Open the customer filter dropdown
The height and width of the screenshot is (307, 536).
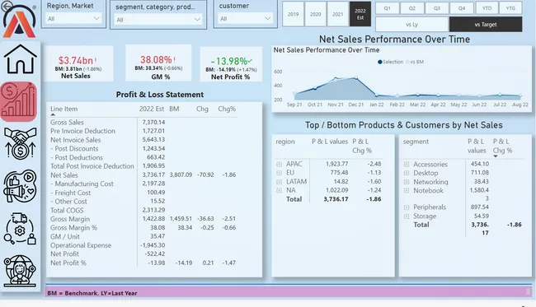(246, 18)
